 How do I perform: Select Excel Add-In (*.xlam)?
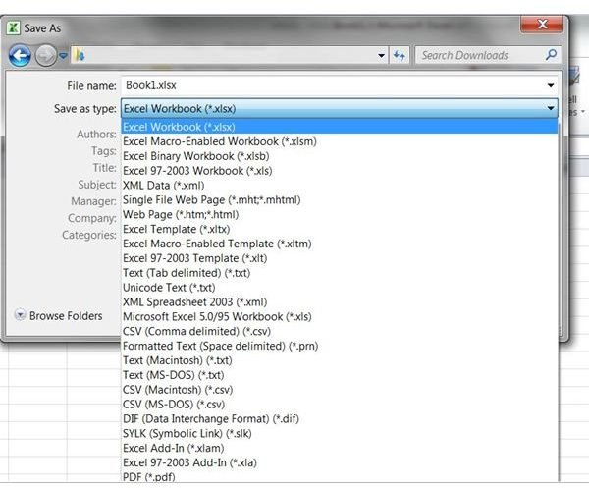point(340,448)
